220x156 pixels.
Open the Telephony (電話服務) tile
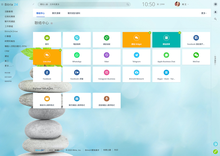77,40
